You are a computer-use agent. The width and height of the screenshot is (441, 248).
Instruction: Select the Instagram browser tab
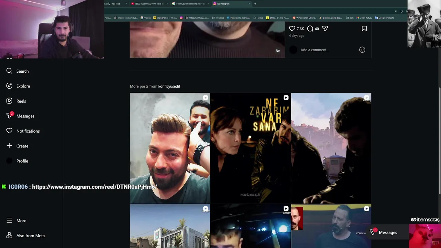tap(232, 3)
